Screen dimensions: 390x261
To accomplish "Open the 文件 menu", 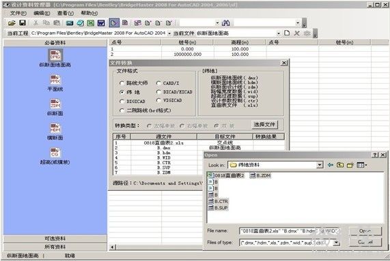I will tap(18, 13).
